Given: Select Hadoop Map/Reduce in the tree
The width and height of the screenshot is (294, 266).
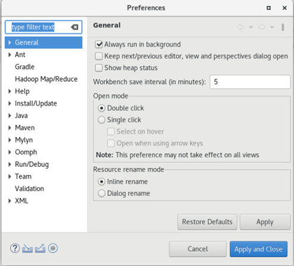Looking at the screenshot, I should pyautogui.click(x=46, y=79).
